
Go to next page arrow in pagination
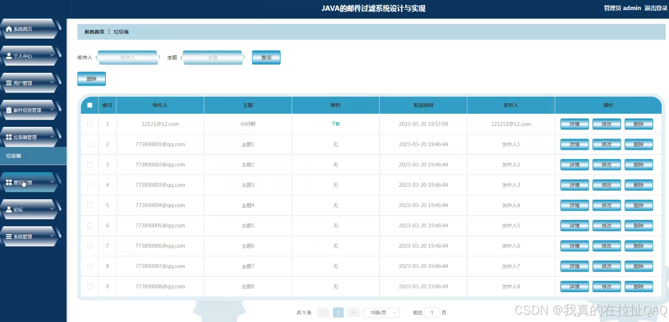(353, 313)
